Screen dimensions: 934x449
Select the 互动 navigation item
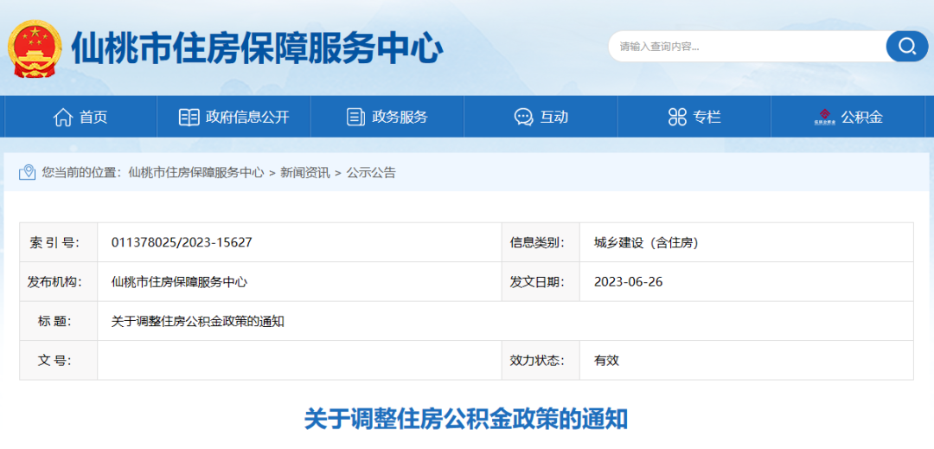coord(541,118)
